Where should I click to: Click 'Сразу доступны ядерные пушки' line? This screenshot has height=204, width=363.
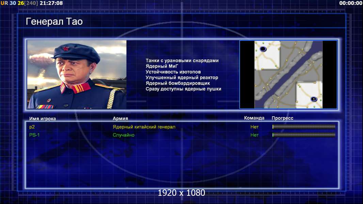click(183, 89)
